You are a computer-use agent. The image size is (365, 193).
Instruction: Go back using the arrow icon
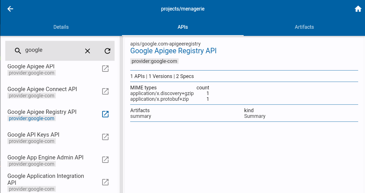pyautogui.click(x=10, y=9)
